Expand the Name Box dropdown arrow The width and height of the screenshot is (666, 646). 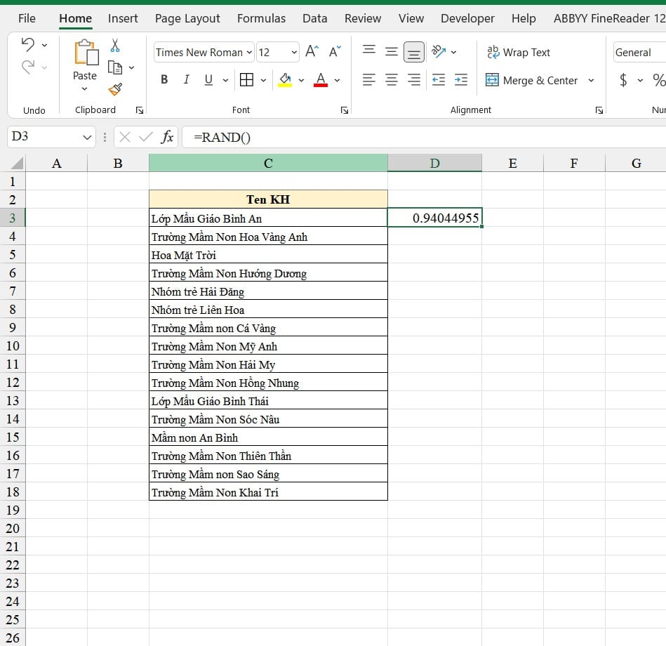[x=88, y=137]
